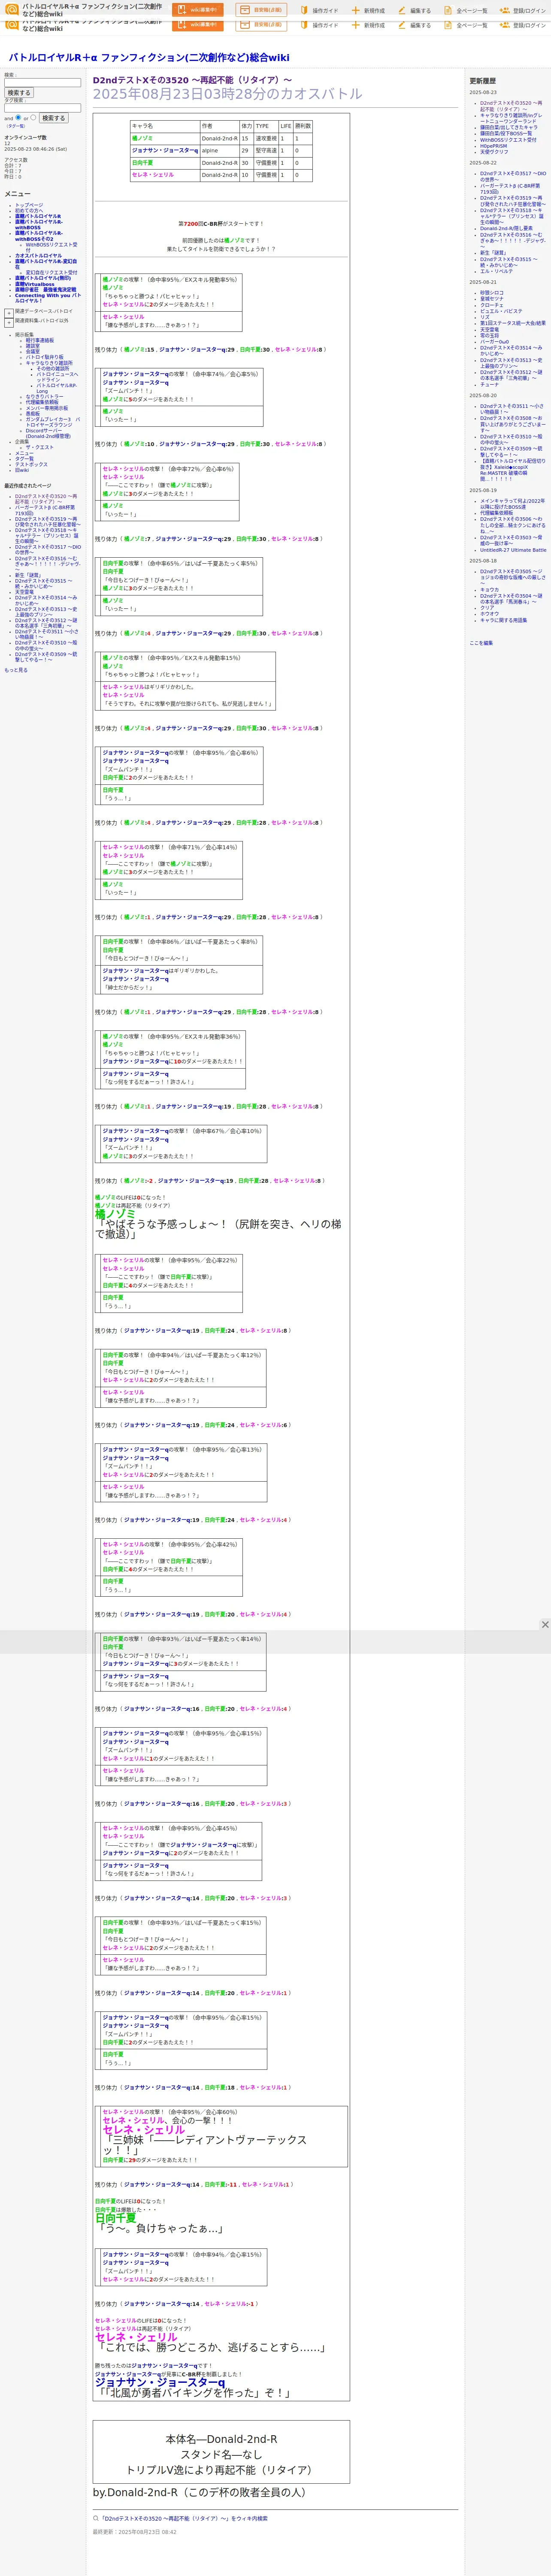Screen dimensions: 551x2576
Task: Click the 新規(必須) button in the topmost header row
Action: click(x=261, y=10)
